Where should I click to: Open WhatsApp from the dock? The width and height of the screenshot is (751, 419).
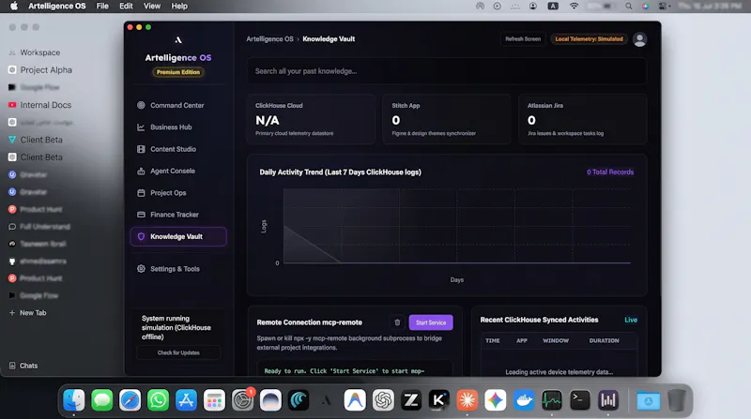coord(158,400)
